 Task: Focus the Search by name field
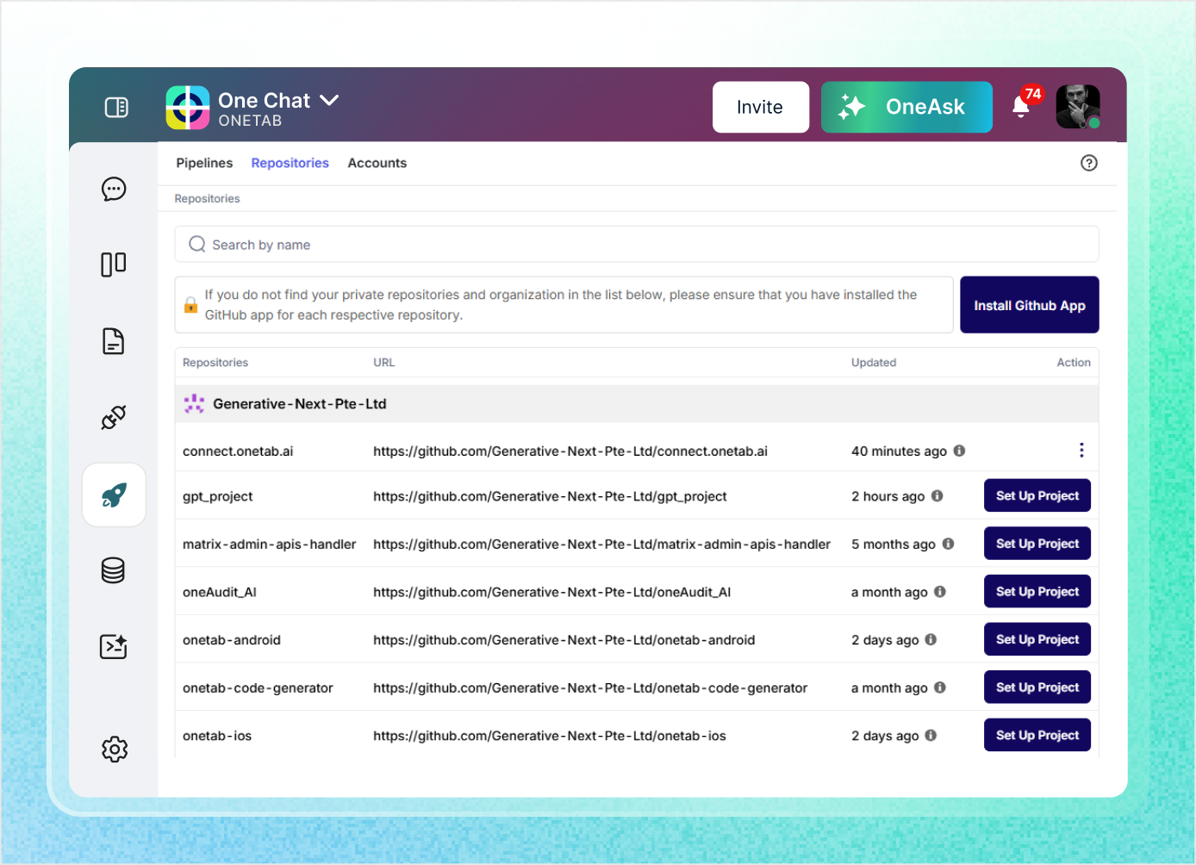[637, 244]
